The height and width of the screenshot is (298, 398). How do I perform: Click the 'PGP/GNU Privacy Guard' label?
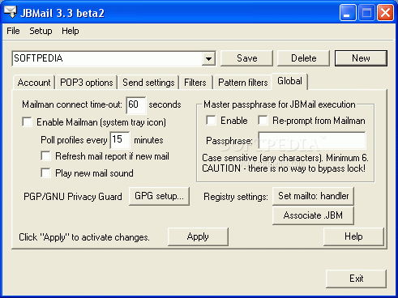click(x=73, y=197)
